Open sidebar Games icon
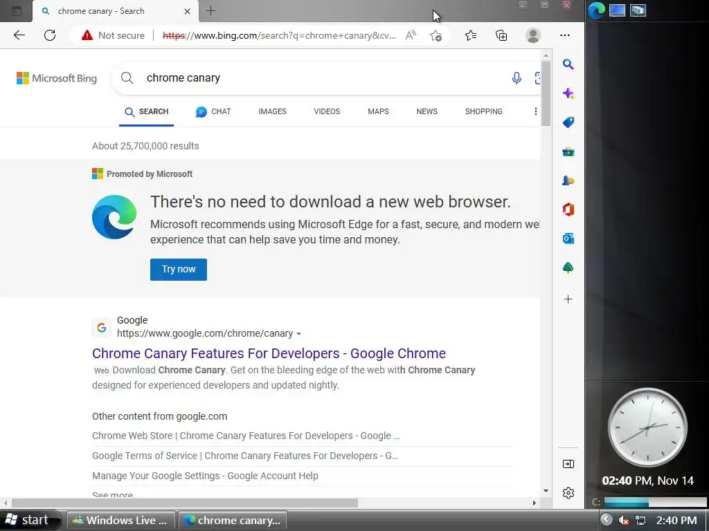709x531 pixels. pyautogui.click(x=568, y=180)
